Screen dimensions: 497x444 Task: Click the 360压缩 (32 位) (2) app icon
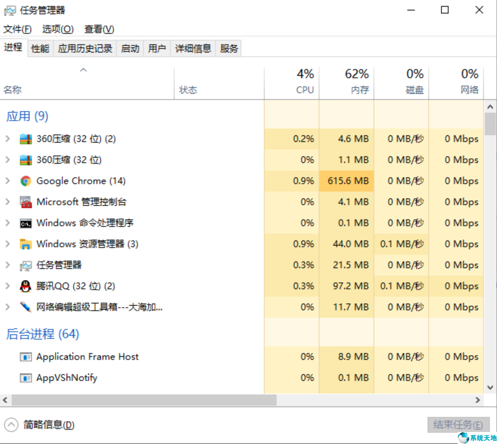click(26, 139)
